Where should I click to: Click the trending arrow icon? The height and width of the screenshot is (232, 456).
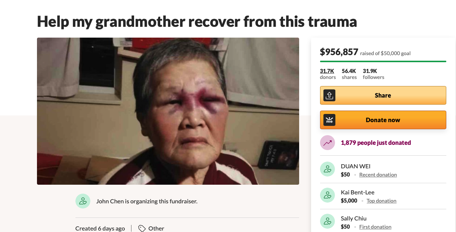coord(328,143)
